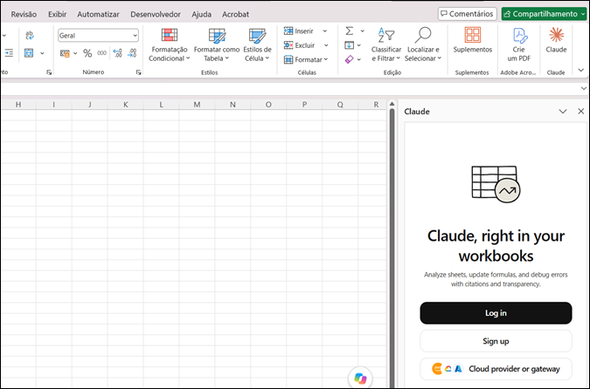Click merge and center icon

coord(29,53)
